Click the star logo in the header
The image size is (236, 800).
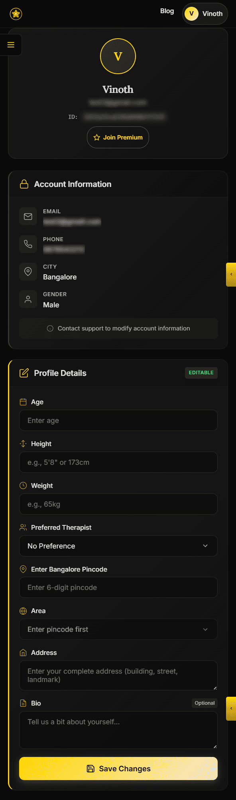(15, 14)
